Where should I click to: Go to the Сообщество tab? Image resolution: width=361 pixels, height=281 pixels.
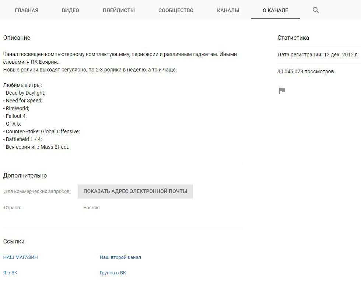[x=176, y=10]
